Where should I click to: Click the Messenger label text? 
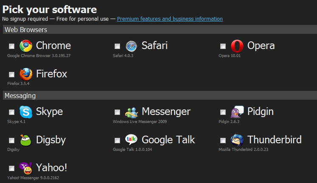[166, 112]
